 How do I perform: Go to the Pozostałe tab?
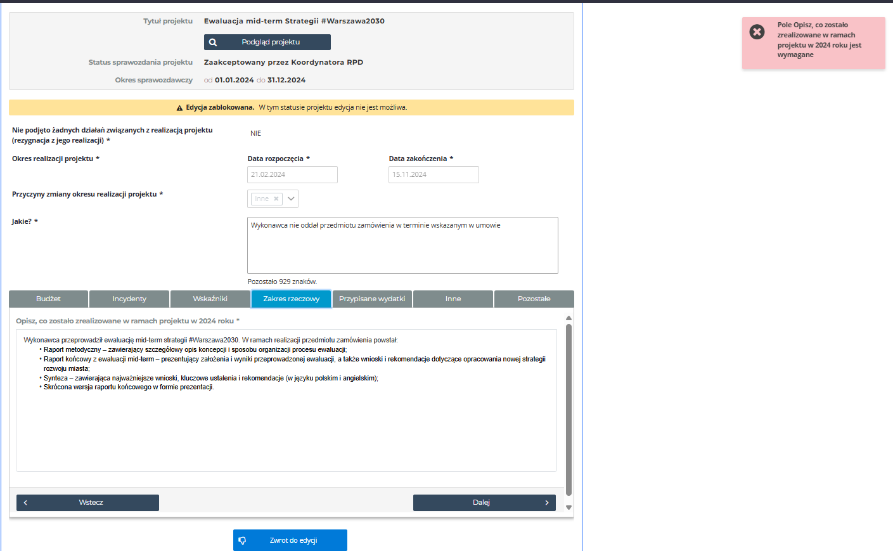tap(534, 299)
